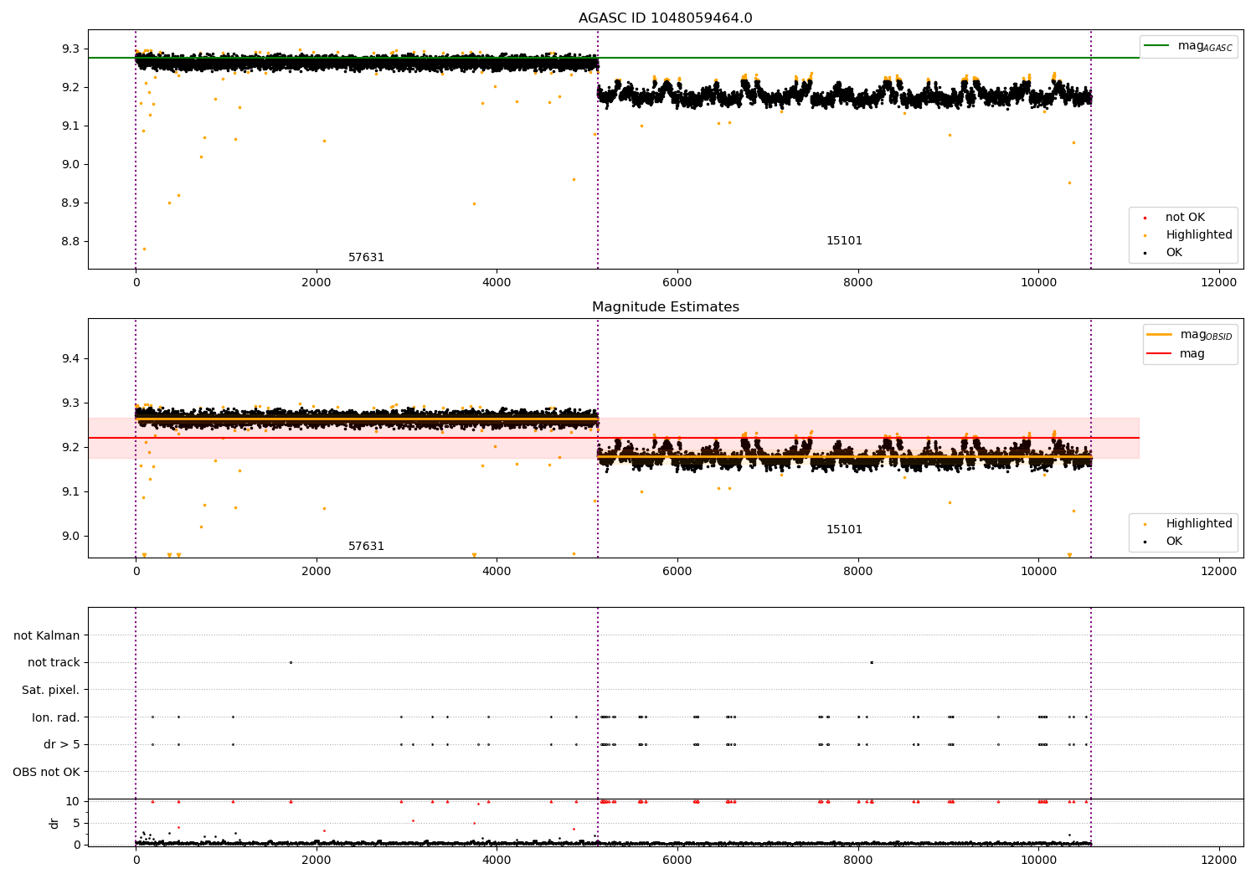Click the "8000" x-tick under the top plot

(857, 283)
